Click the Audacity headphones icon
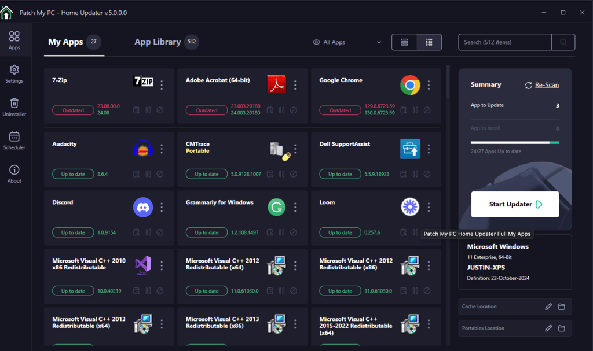Screen dimensions: 593x351 point(144,148)
